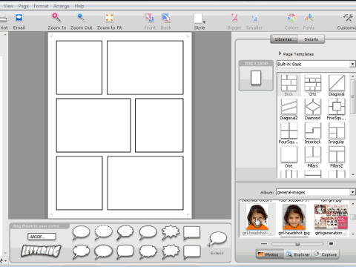Viewport: 356px width, 267px height.
Task: Click the large thumbnails icon
Action: (331, 244)
